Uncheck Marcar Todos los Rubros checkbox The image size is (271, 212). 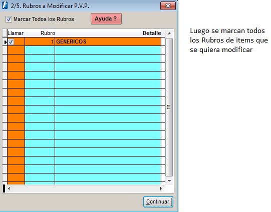[x=9, y=19]
